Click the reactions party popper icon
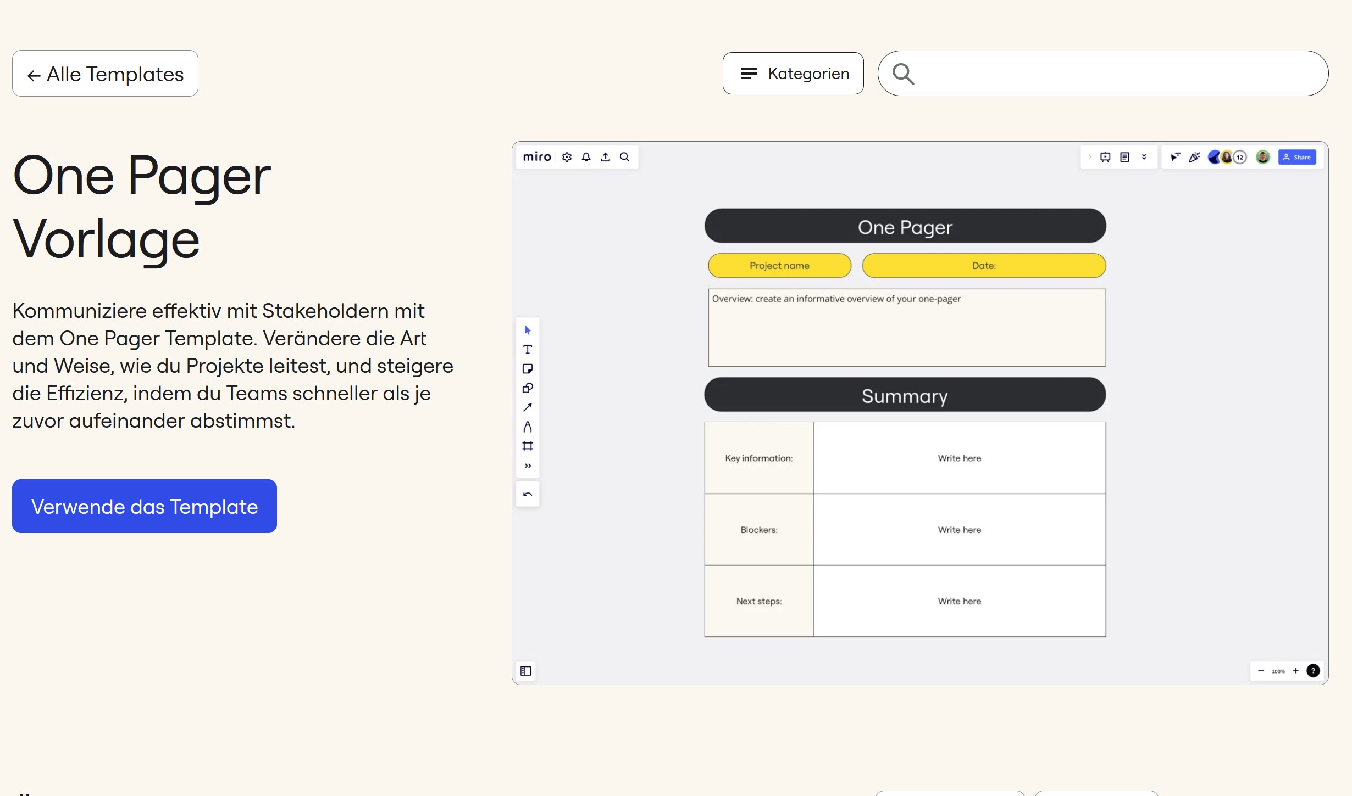 click(x=1194, y=157)
